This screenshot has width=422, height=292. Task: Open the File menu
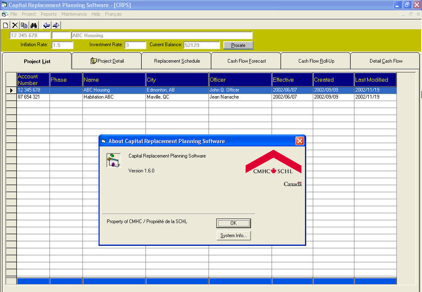[14, 14]
